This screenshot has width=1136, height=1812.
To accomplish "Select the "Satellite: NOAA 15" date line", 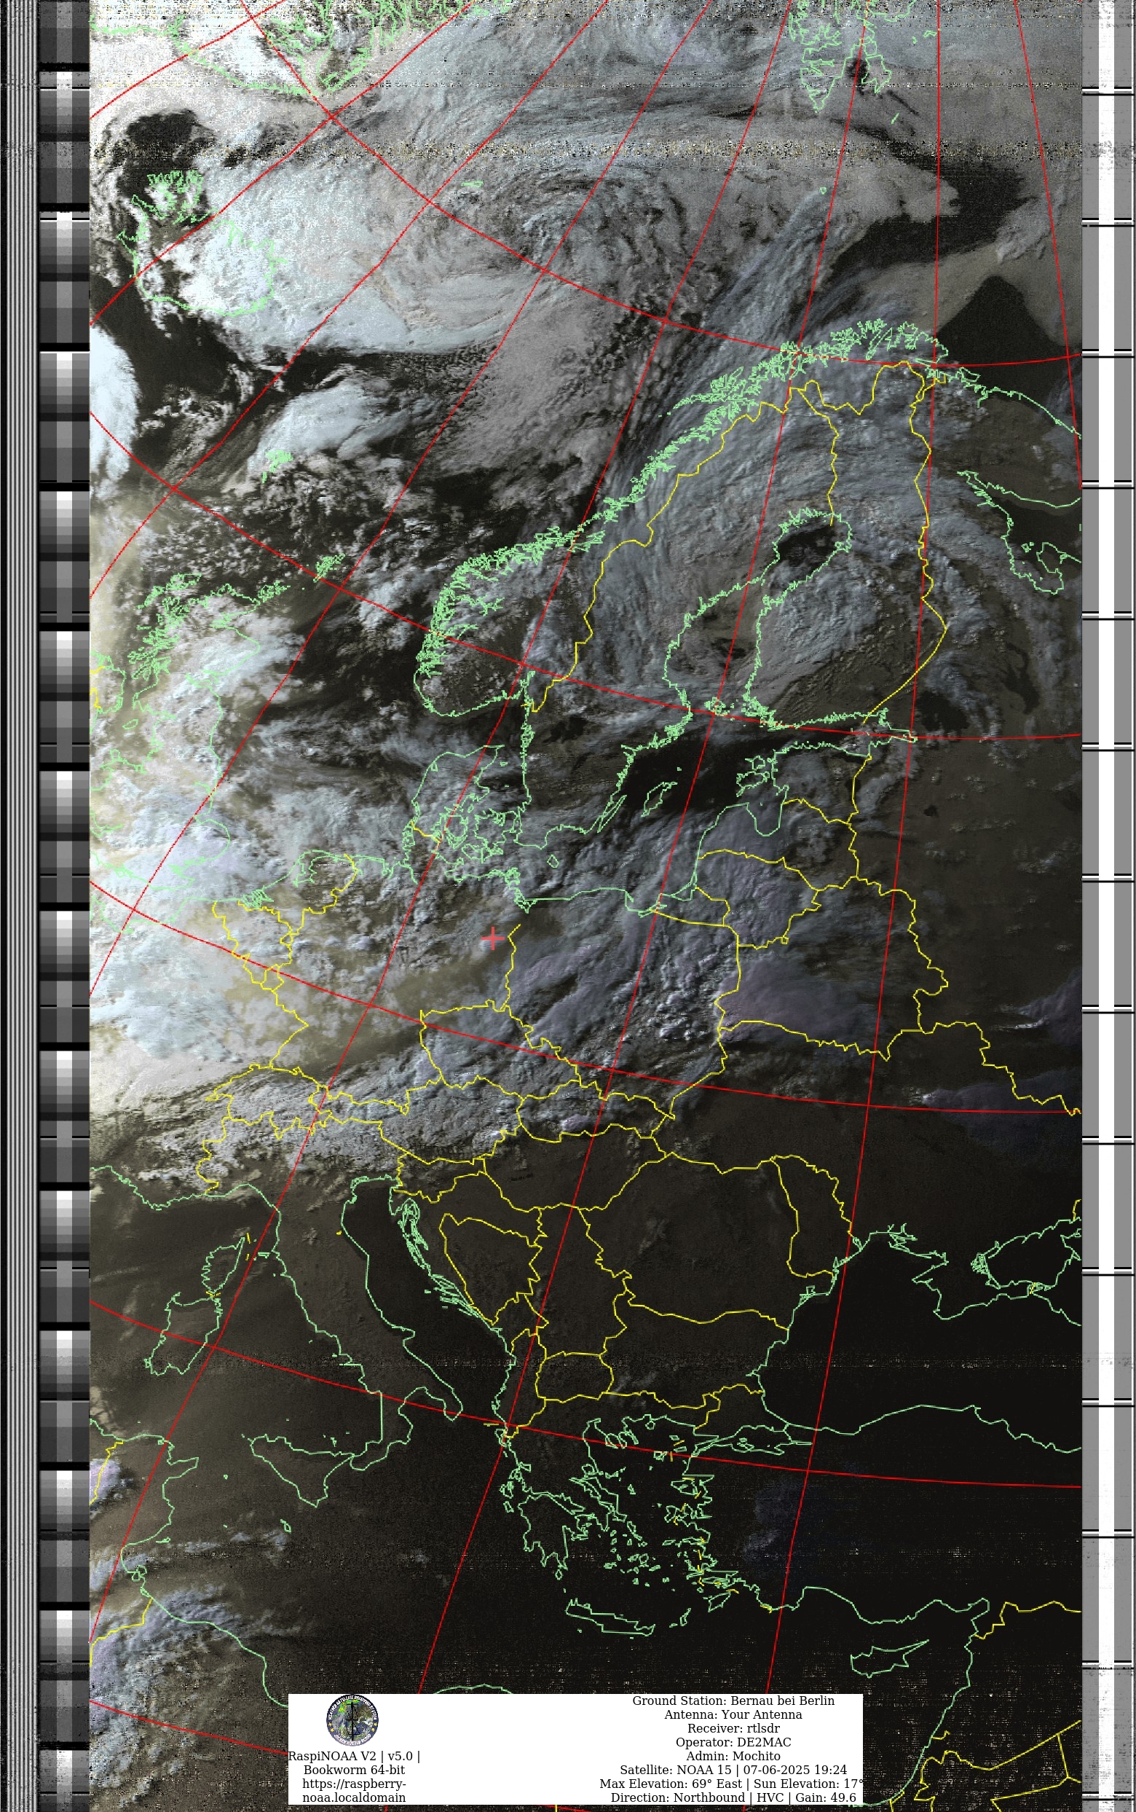I will [733, 1770].
